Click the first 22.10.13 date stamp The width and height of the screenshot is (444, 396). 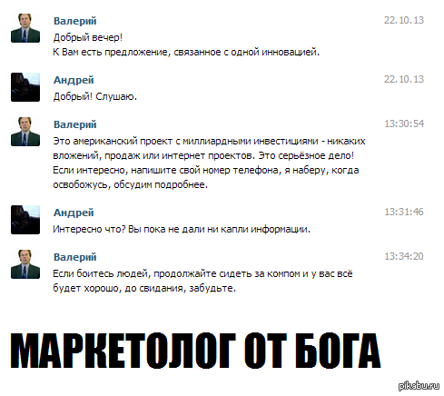[x=404, y=20]
